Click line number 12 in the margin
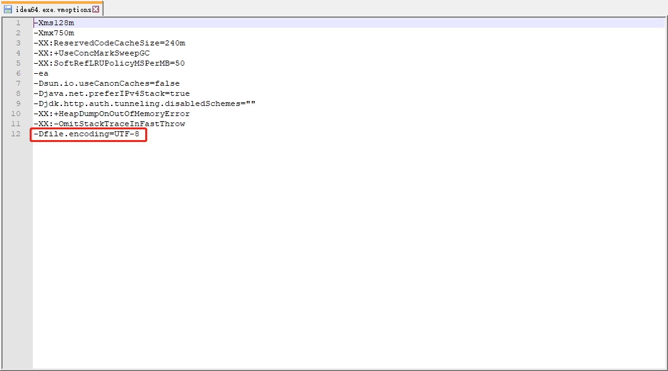 pyautogui.click(x=16, y=134)
